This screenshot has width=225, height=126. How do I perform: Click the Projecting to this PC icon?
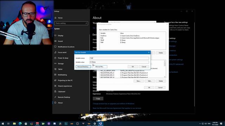56,80
